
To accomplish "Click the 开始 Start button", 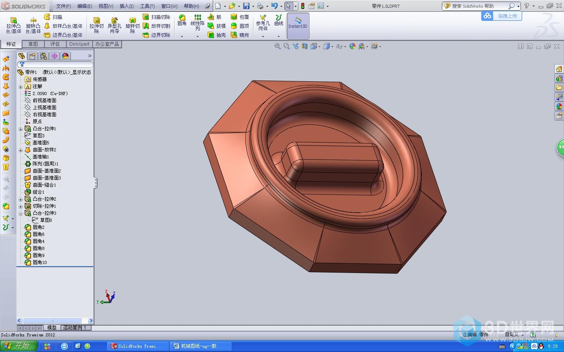I will 19,346.
